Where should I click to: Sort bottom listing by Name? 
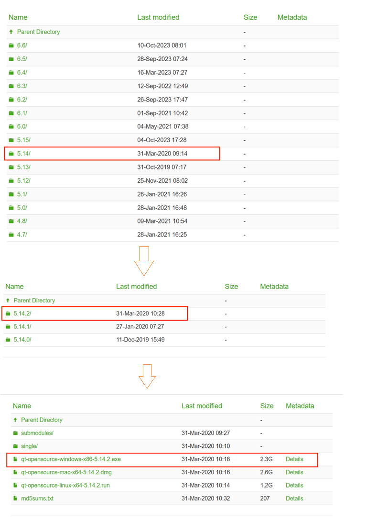[x=22, y=406]
